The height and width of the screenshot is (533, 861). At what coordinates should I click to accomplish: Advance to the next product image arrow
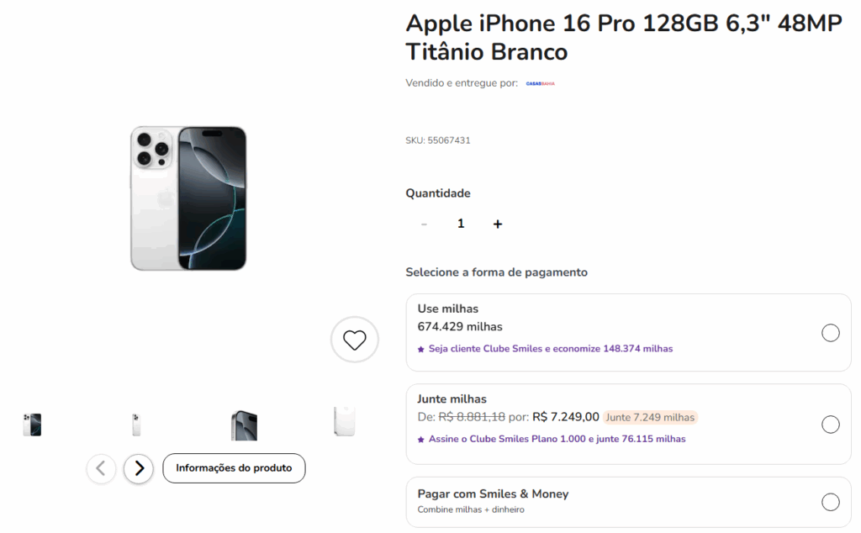(x=139, y=468)
